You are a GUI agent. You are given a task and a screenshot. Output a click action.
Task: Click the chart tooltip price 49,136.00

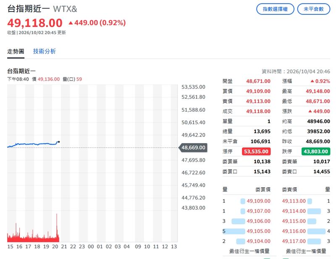point(49,79)
